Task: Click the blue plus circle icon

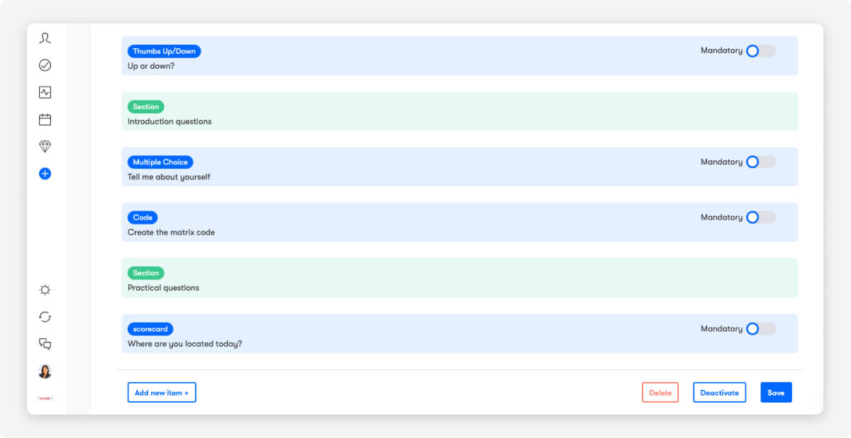Action: pyautogui.click(x=45, y=173)
